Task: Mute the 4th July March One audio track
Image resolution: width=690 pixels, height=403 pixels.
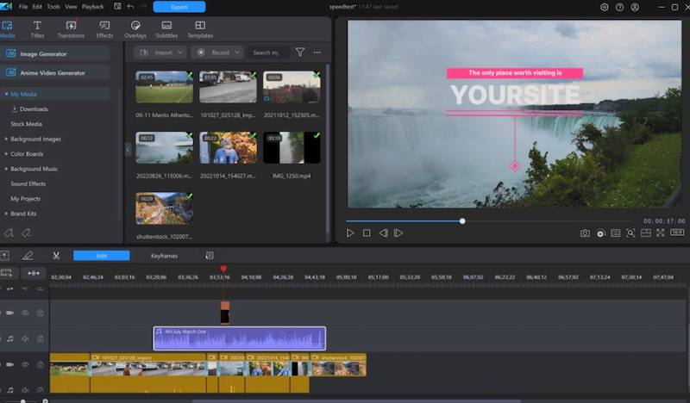Action: point(25,338)
